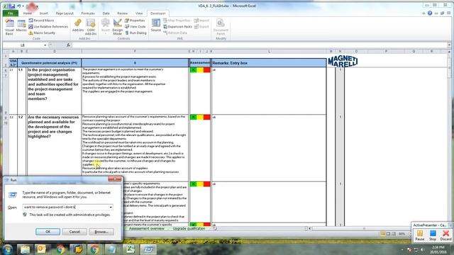Click Cancel in the Run dialog

(x=74, y=232)
